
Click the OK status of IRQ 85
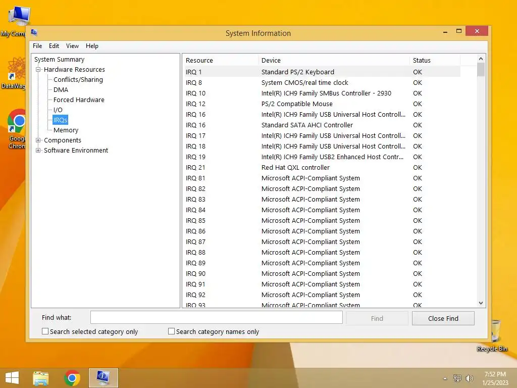418,220
